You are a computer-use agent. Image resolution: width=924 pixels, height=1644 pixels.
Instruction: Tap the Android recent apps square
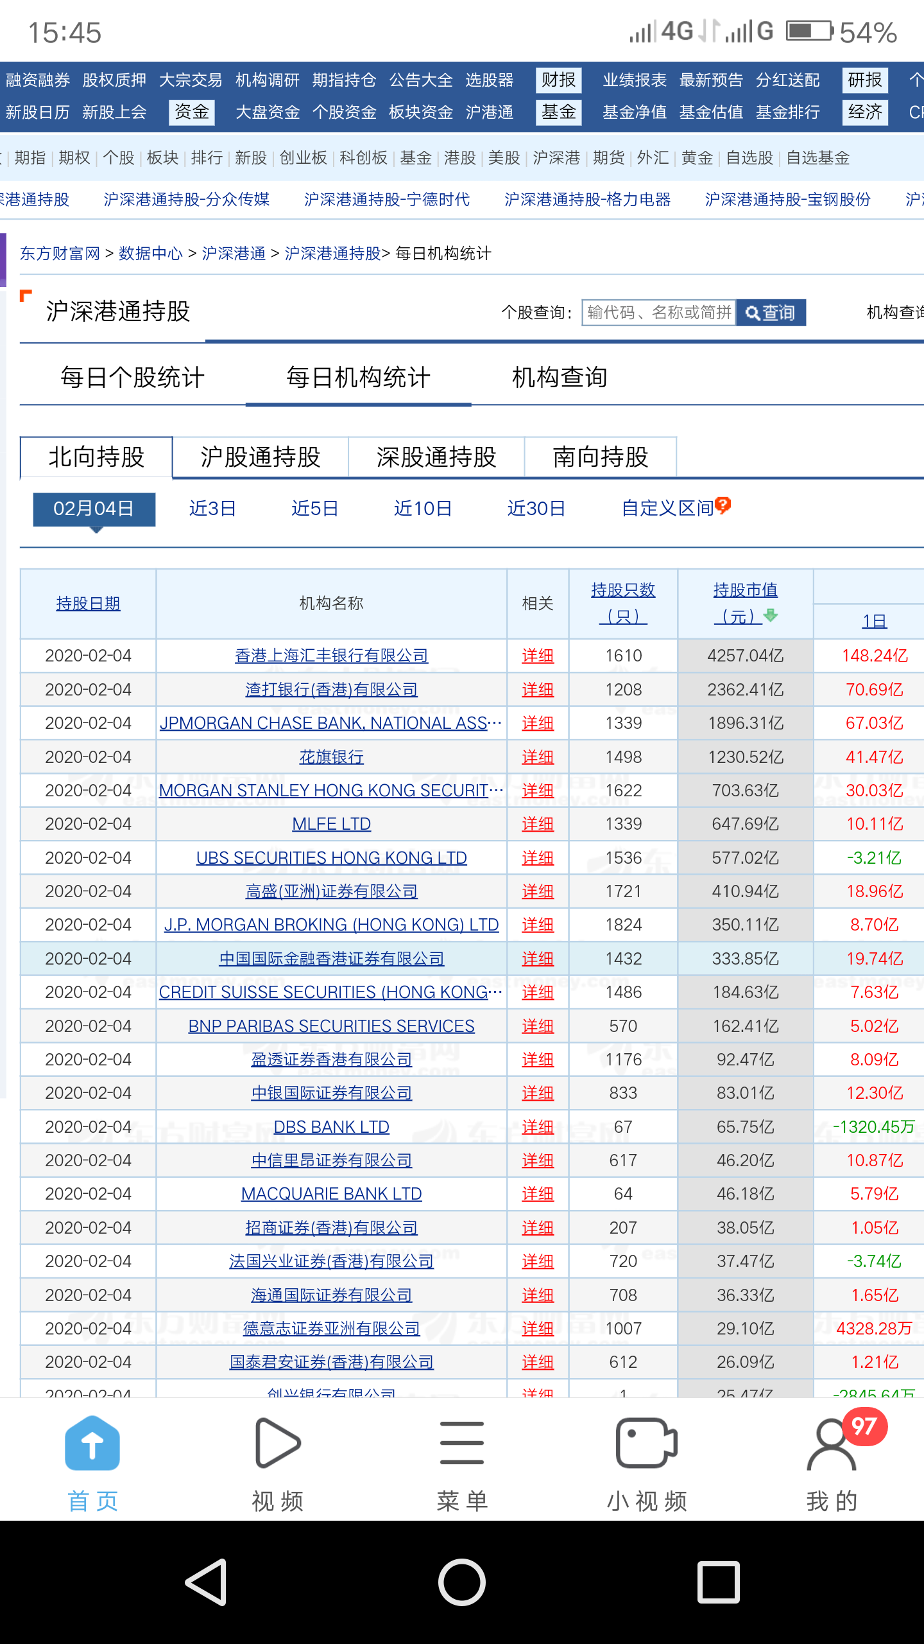pyautogui.click(x=718, y=1582)
